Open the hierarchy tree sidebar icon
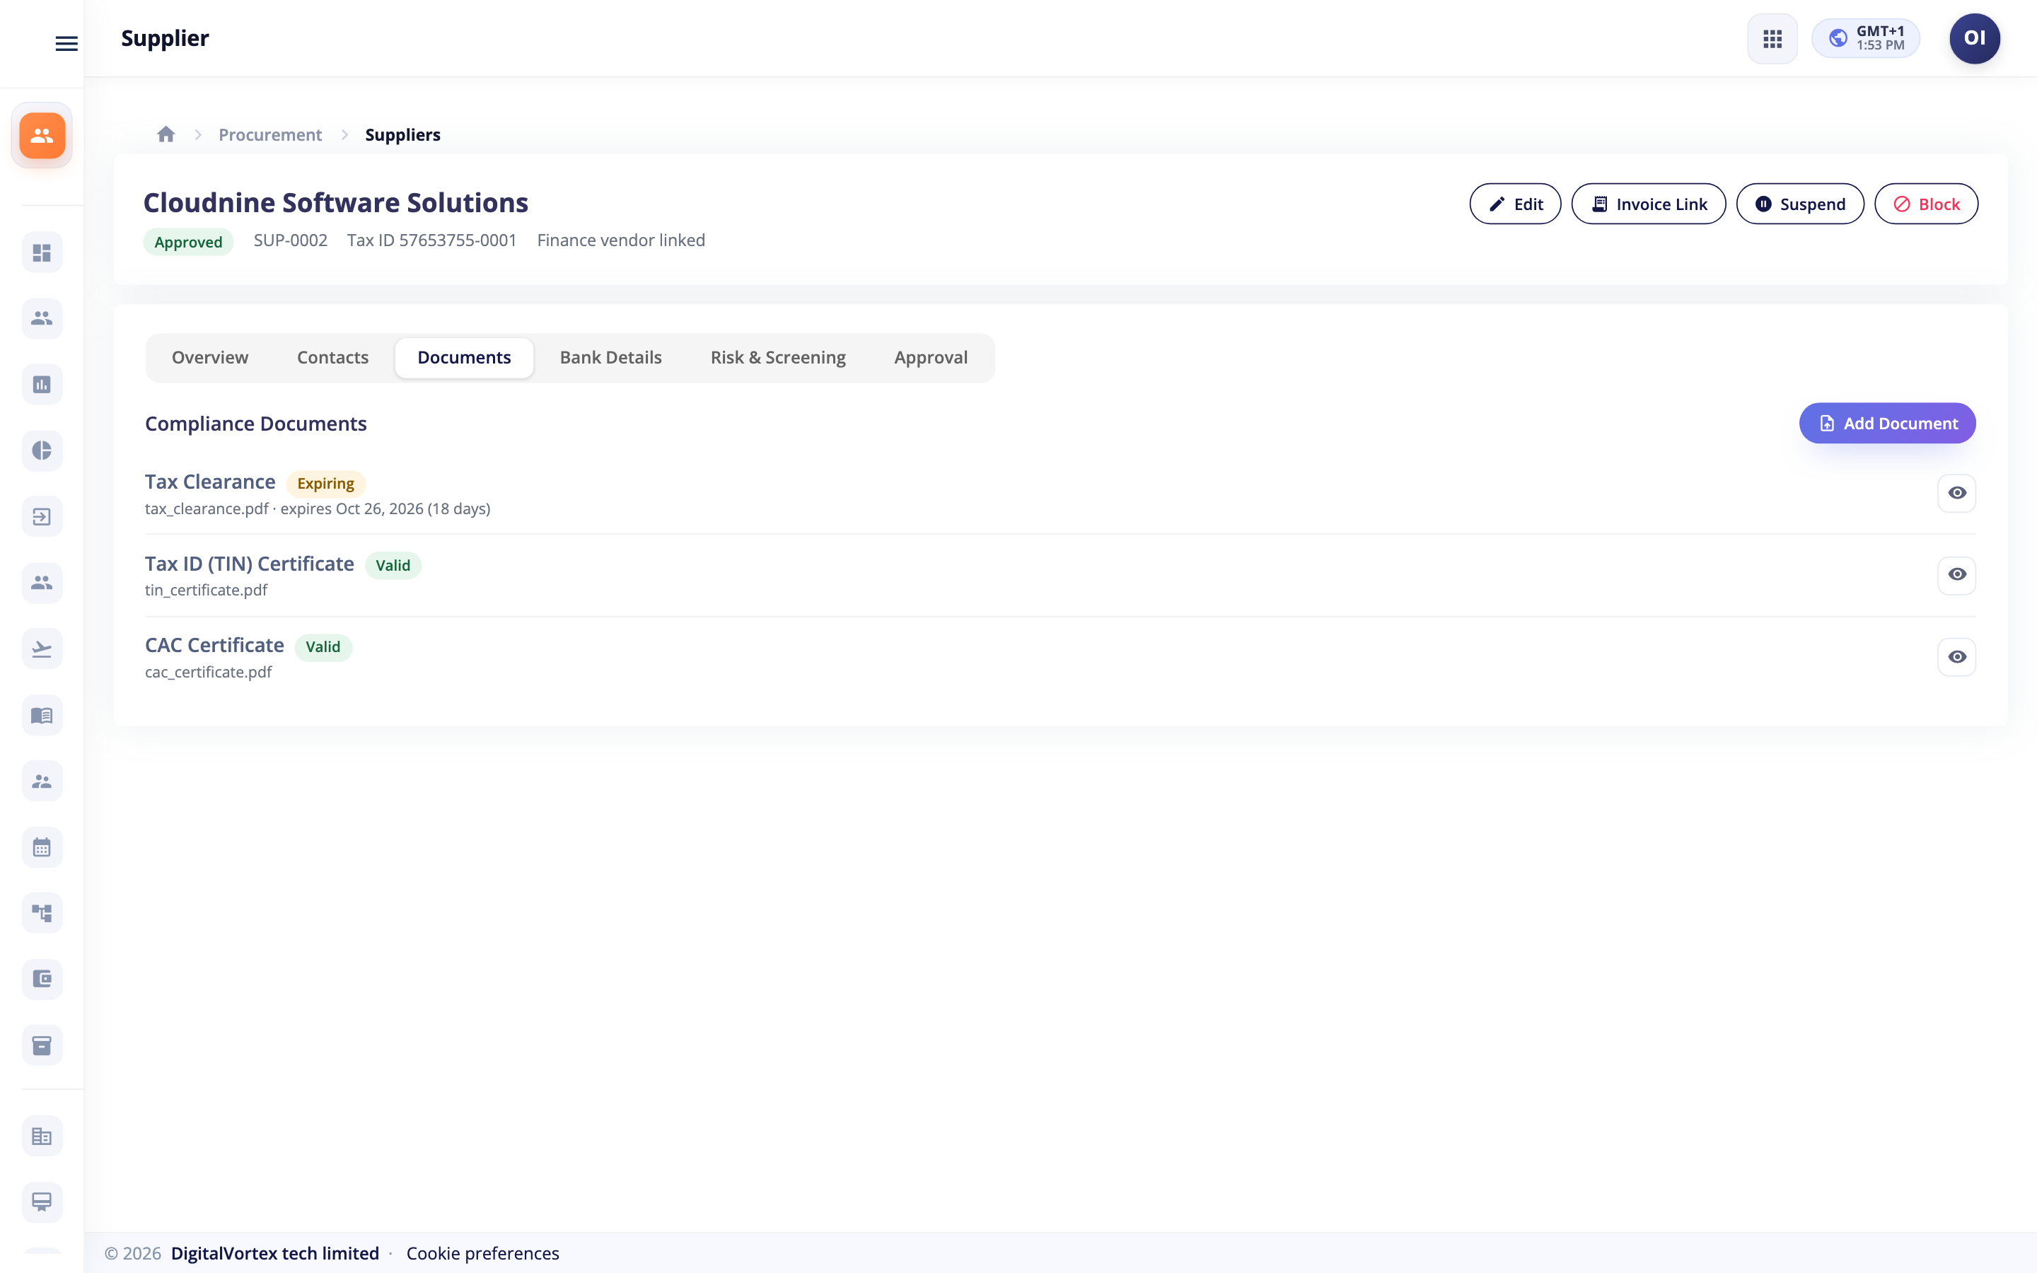Viewport: 2037px width, 1273px height. pyautogui.click(x=42, y=912)
